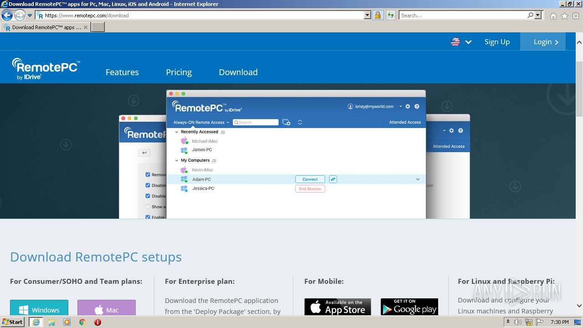The height and width of the screenshot is (328, 583).
Task: Collapse the Recently Accessed group
Action: (177, 132)
